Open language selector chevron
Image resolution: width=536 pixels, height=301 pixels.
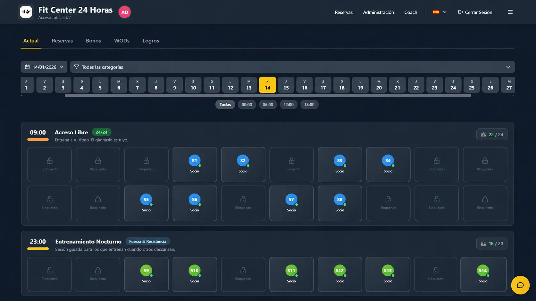[444, 12]
